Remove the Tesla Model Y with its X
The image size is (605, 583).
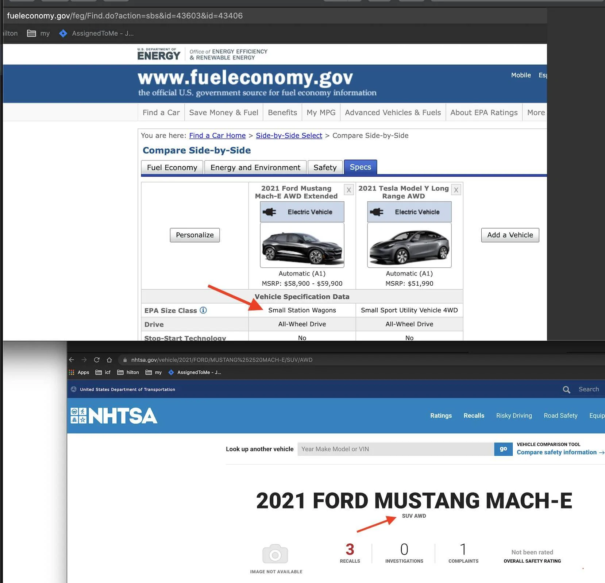click(x=456, y=190)
